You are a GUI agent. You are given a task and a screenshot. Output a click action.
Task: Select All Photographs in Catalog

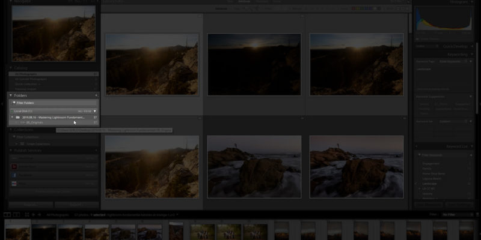(54, 74)
